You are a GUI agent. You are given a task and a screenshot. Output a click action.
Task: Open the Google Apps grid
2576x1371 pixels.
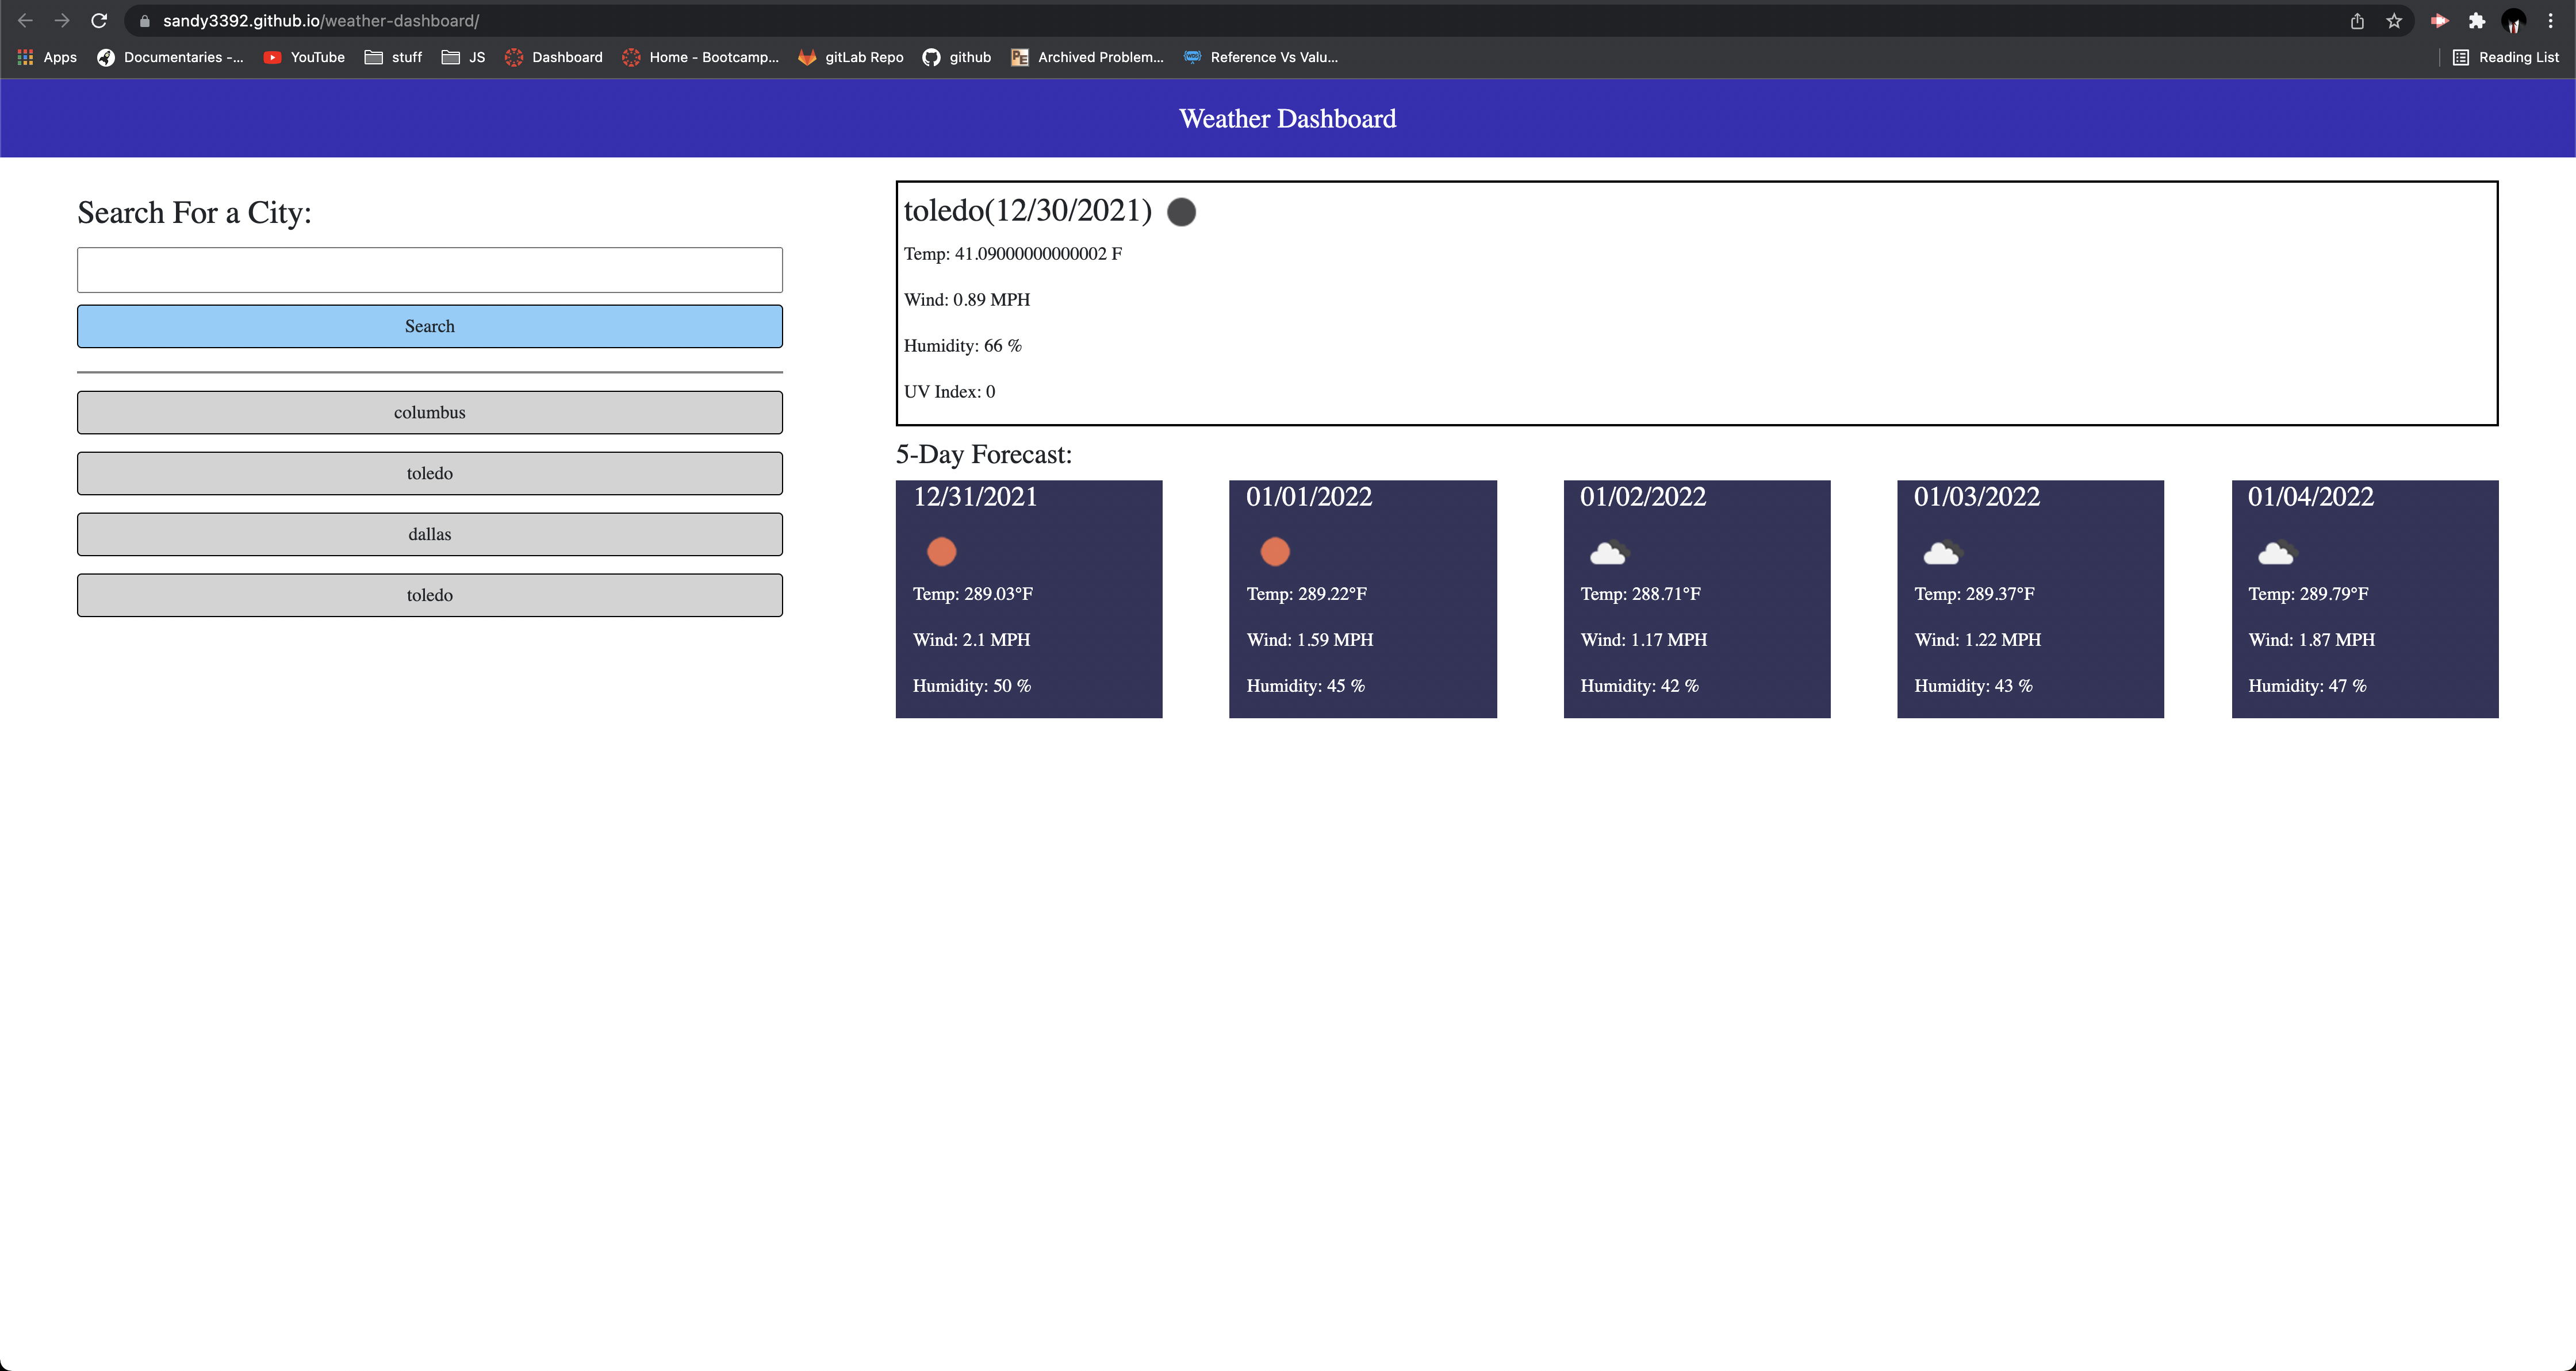pos(25,57)
